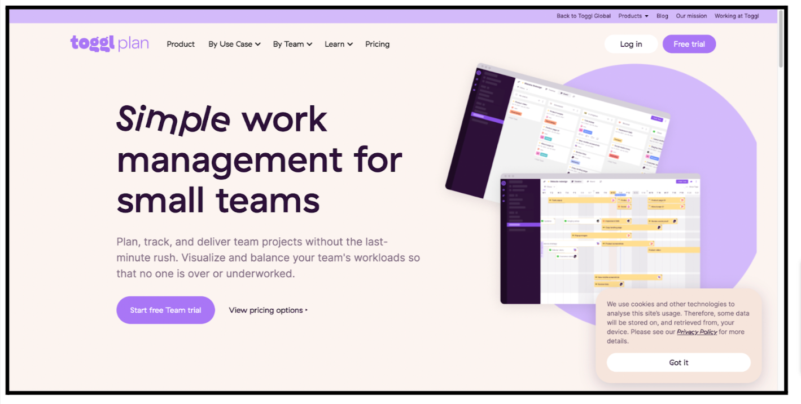Open the Privacy Policy link
Image resolution: width=801 pixels, height=404 pixels.
pyautogui.click(x=697, y=332)
